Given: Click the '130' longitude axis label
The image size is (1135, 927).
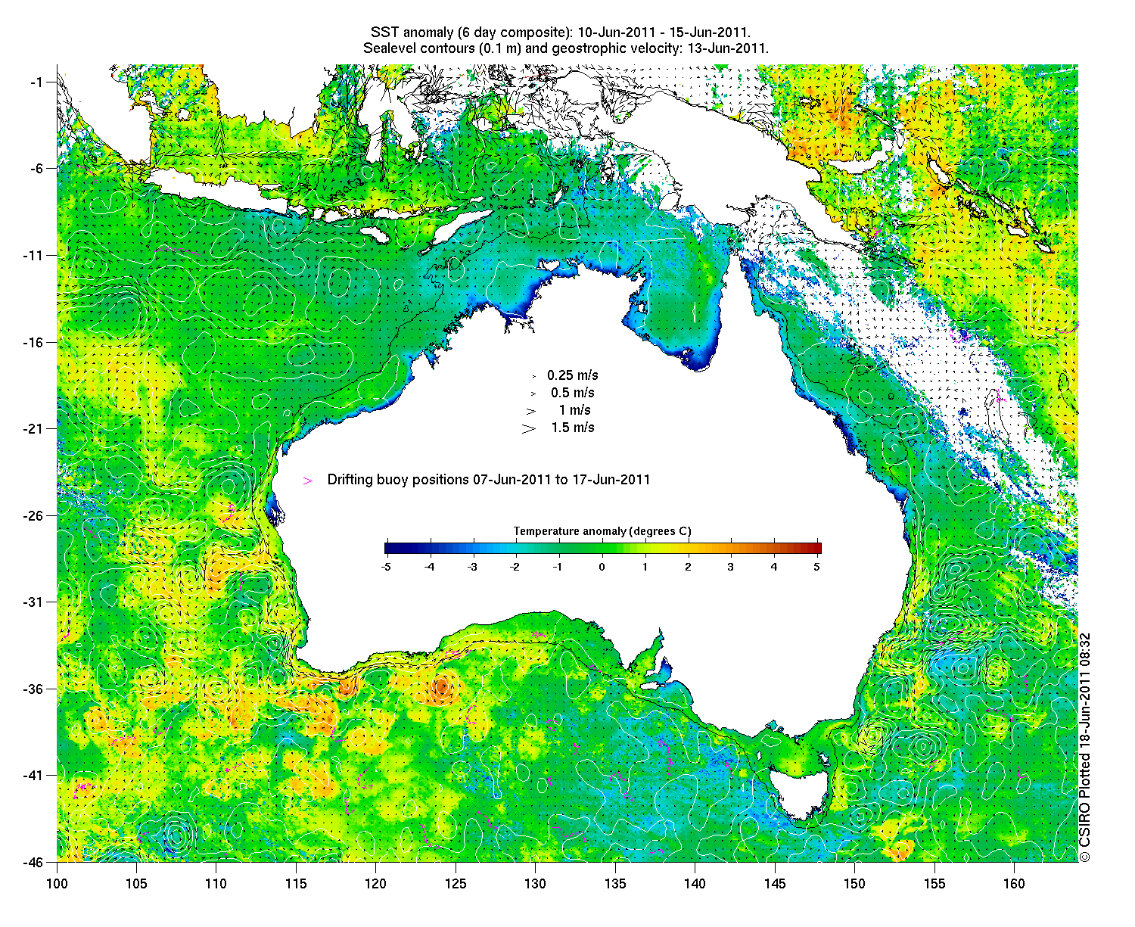Looking at the screenshot, I should 535,884.
